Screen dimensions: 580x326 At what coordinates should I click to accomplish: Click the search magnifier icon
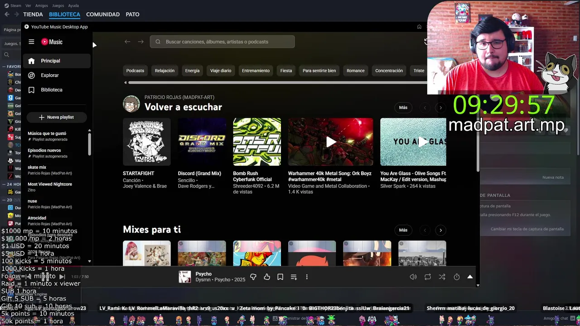pos(158,42)
